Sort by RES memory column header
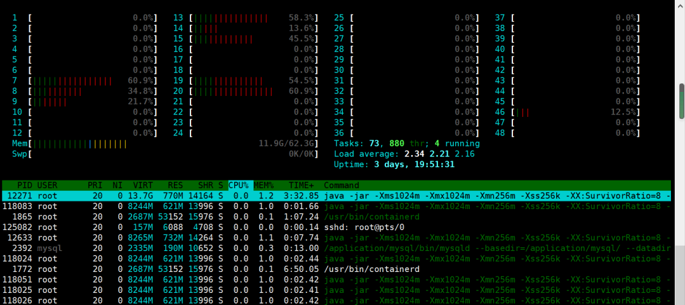Viewport: 685px width, 305px height. pos(175,186)
